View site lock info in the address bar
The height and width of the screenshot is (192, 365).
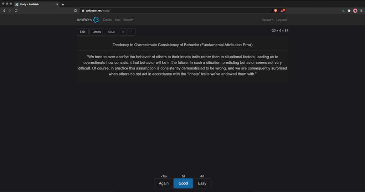point(83,11)
